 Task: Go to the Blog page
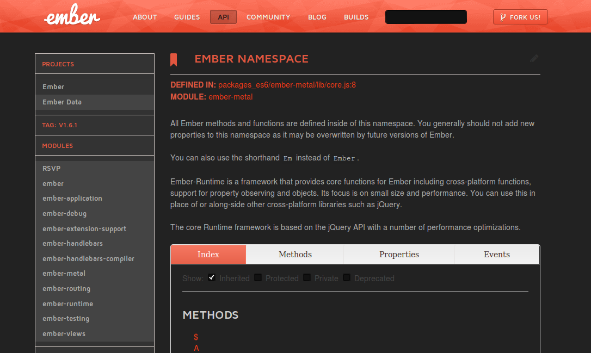[317, 17]
